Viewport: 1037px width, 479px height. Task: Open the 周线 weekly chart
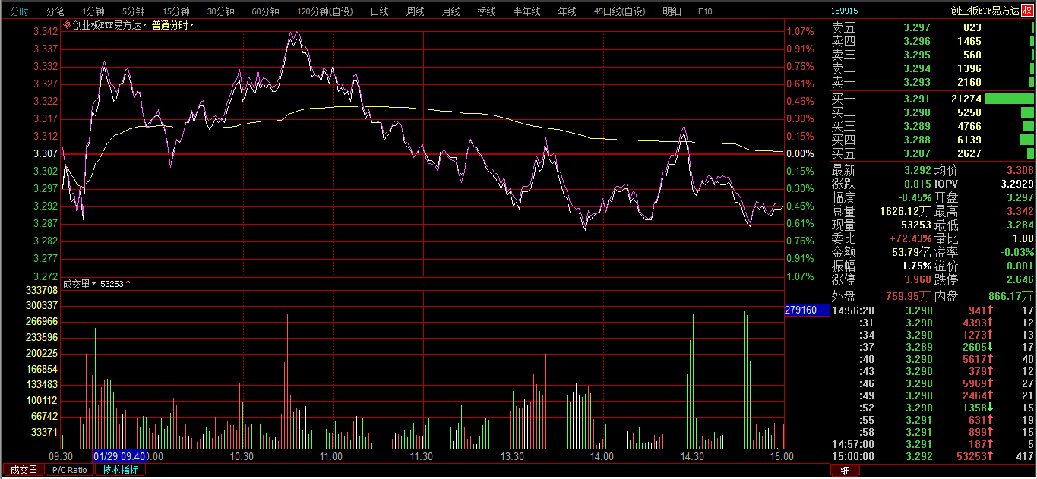click(415, 11)
